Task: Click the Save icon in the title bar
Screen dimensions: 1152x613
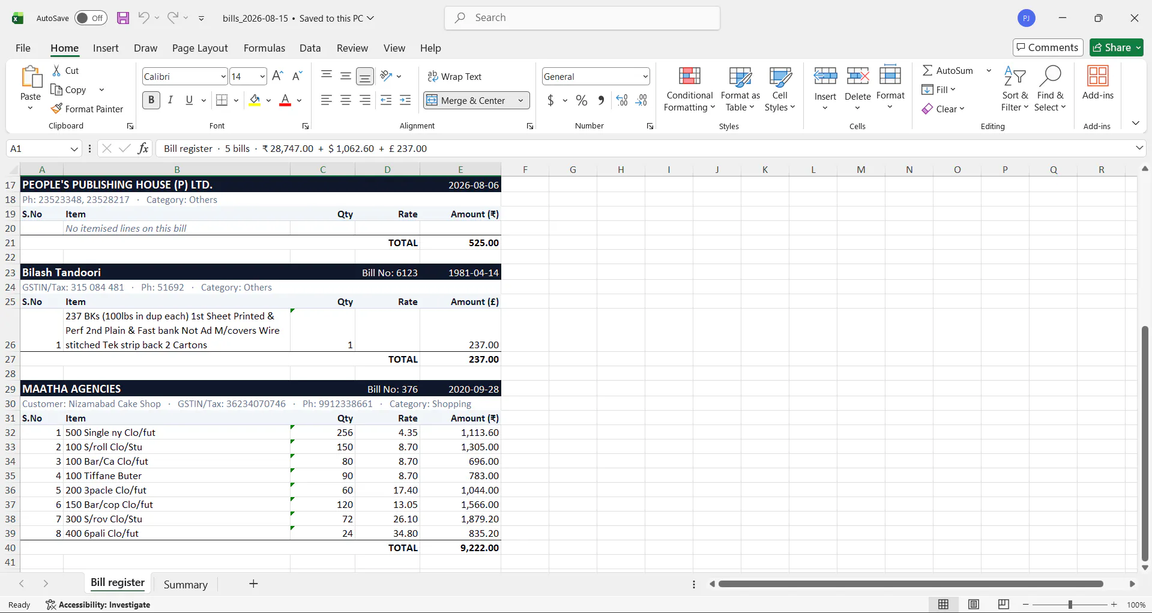Action: coord(123,18)
